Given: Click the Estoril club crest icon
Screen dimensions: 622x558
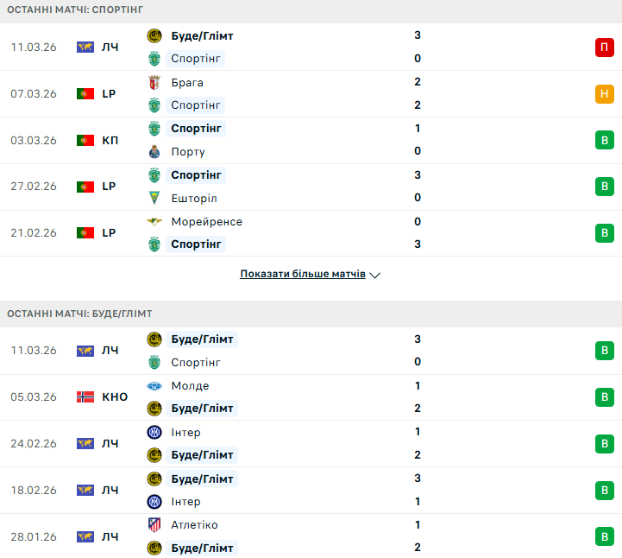Looking at the screenshot, I should (154, 198).
